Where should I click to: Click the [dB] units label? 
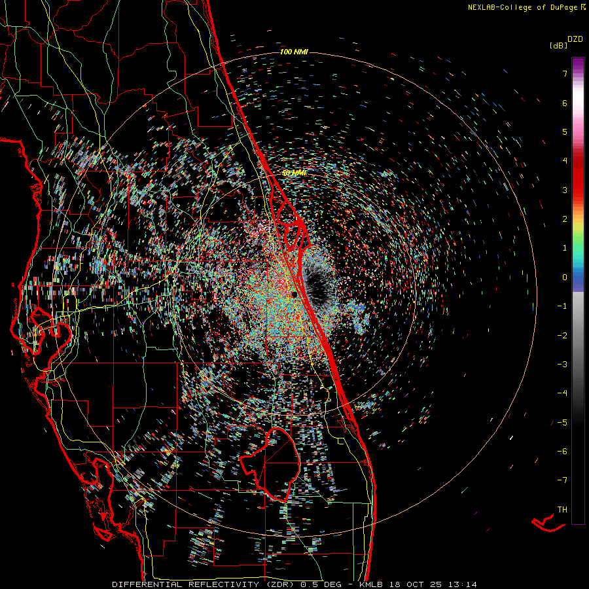[559, 45]
